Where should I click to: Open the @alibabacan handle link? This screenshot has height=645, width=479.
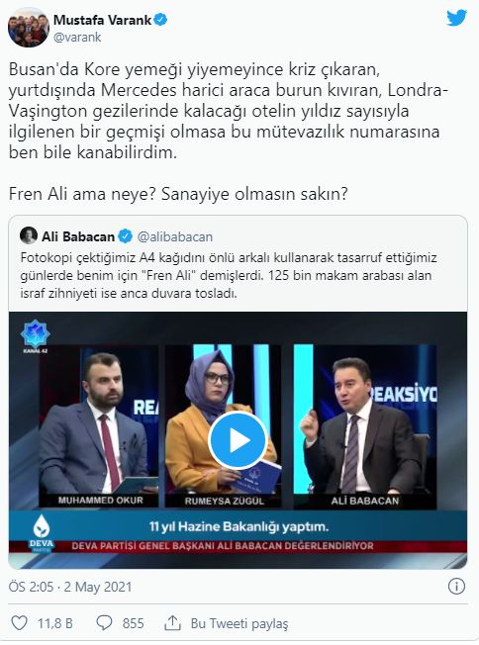pos(175,237)
